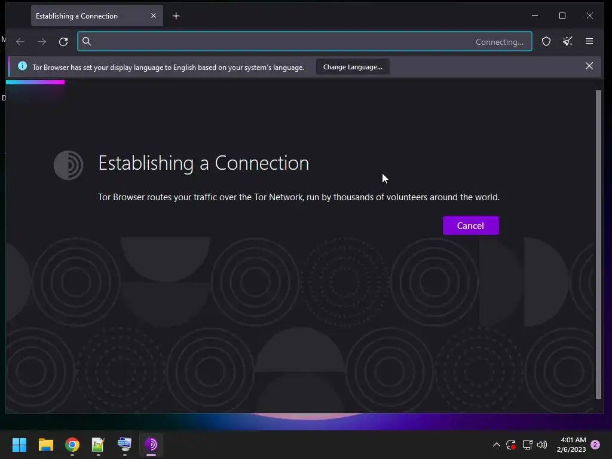Image resolution: width=612 pixels, height=459 pixels.
Task: Click the display language notification message
Action: (x=168, y=68)
